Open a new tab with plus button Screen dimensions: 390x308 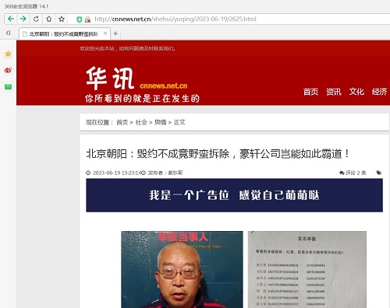[x=115, y=33]
